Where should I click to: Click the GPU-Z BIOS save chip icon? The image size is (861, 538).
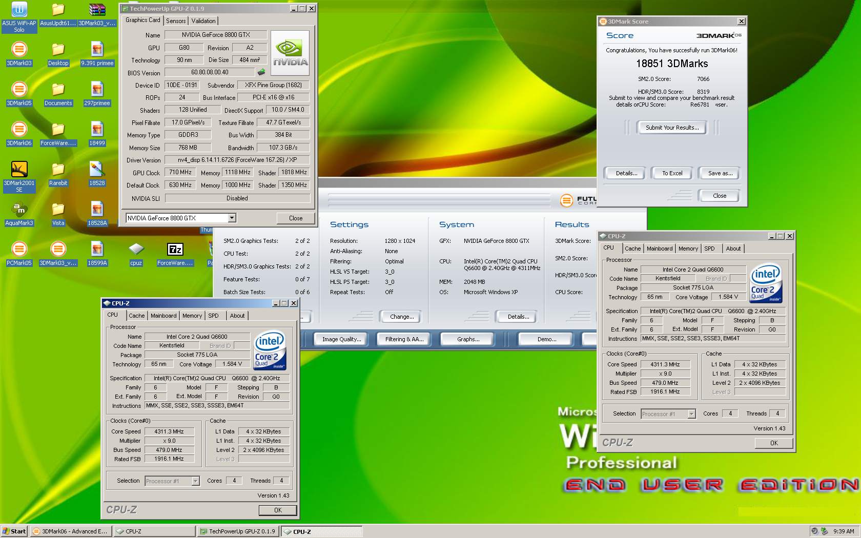click(x=261, y=72)
